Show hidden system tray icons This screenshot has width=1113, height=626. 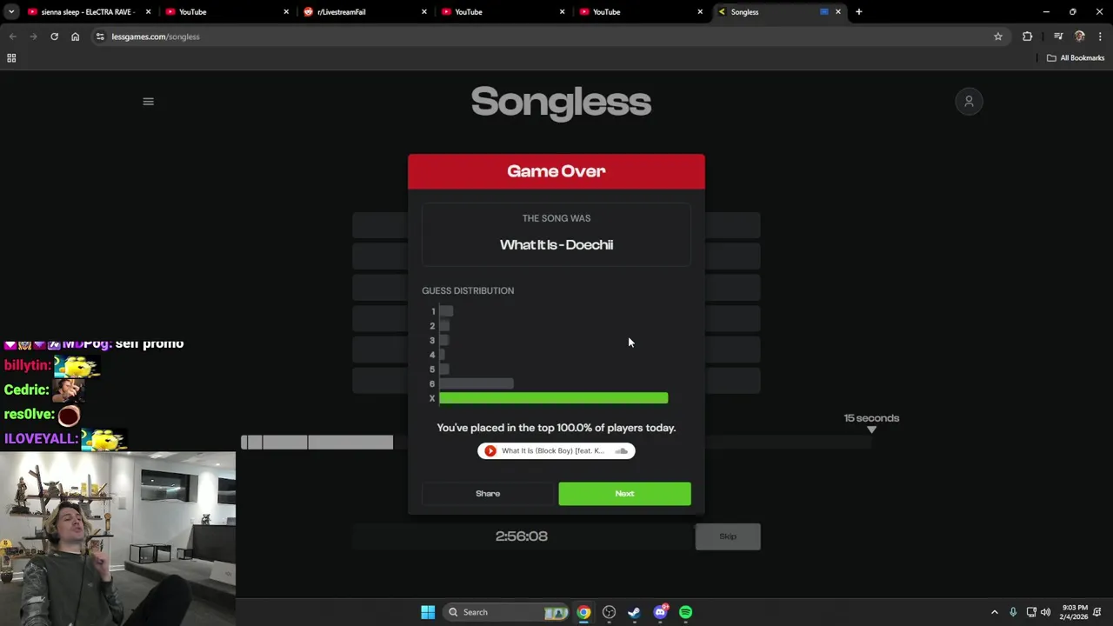pyautogui.click(x=995, y=612)
